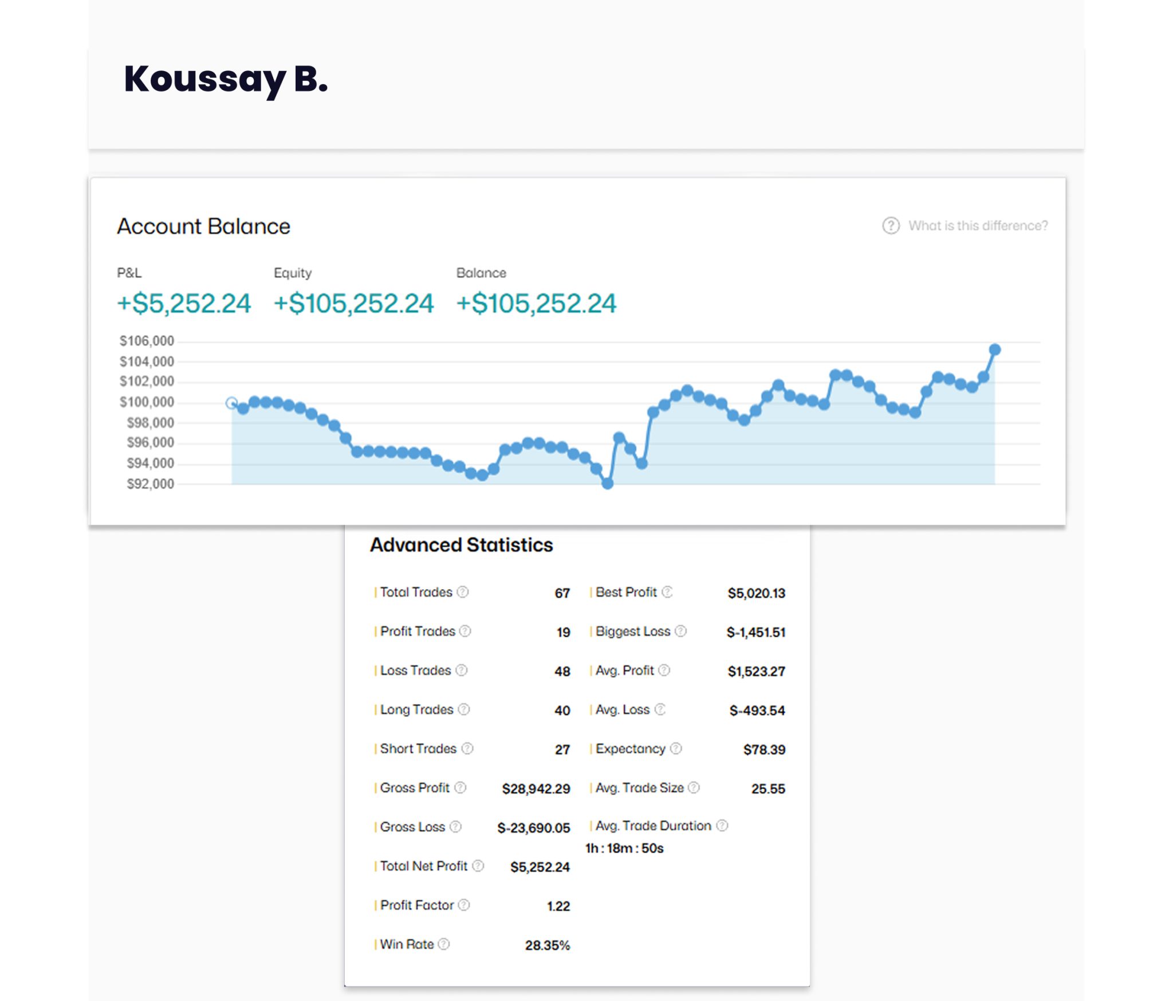Click help icon beside Profit Factor
Screen dimensions: 1173x1001
464,905
